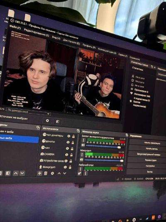Move source up with the arrow icon
The height and width of the screenshot is (222, 166).
(59, 173)
